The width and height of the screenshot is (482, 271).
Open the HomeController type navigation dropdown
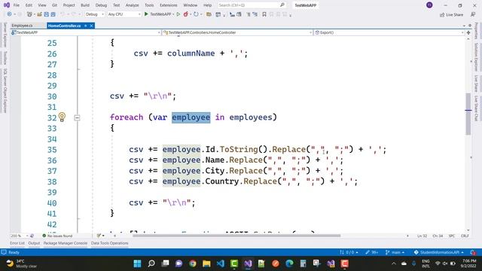237,32
